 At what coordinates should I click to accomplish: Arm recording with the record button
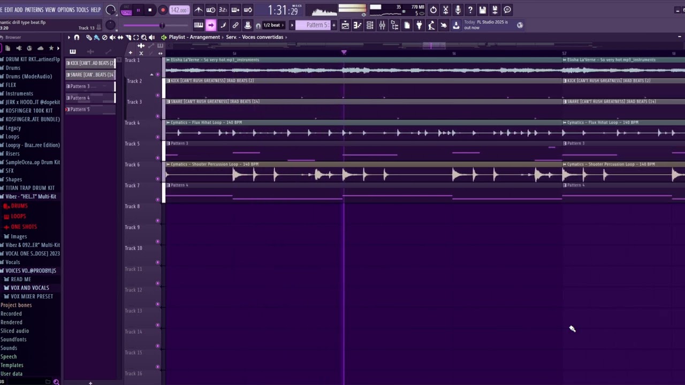(163, 10)
